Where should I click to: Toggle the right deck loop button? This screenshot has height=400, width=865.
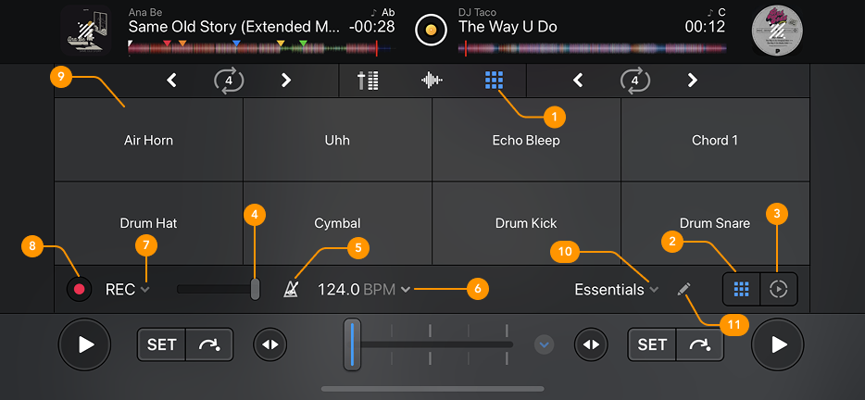tap(635, 81)
